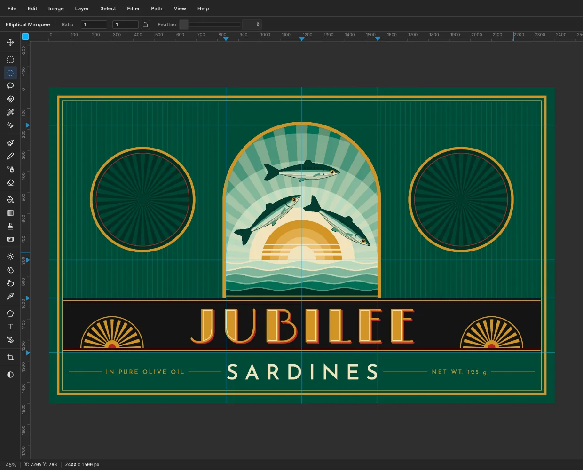
Task: Click the blue ruler origin swatch
Action: click(25, 37)
